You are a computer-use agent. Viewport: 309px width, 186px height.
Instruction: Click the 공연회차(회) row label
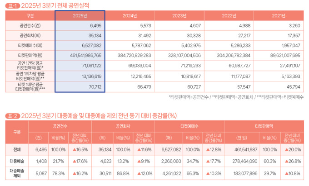coord(30,35)
